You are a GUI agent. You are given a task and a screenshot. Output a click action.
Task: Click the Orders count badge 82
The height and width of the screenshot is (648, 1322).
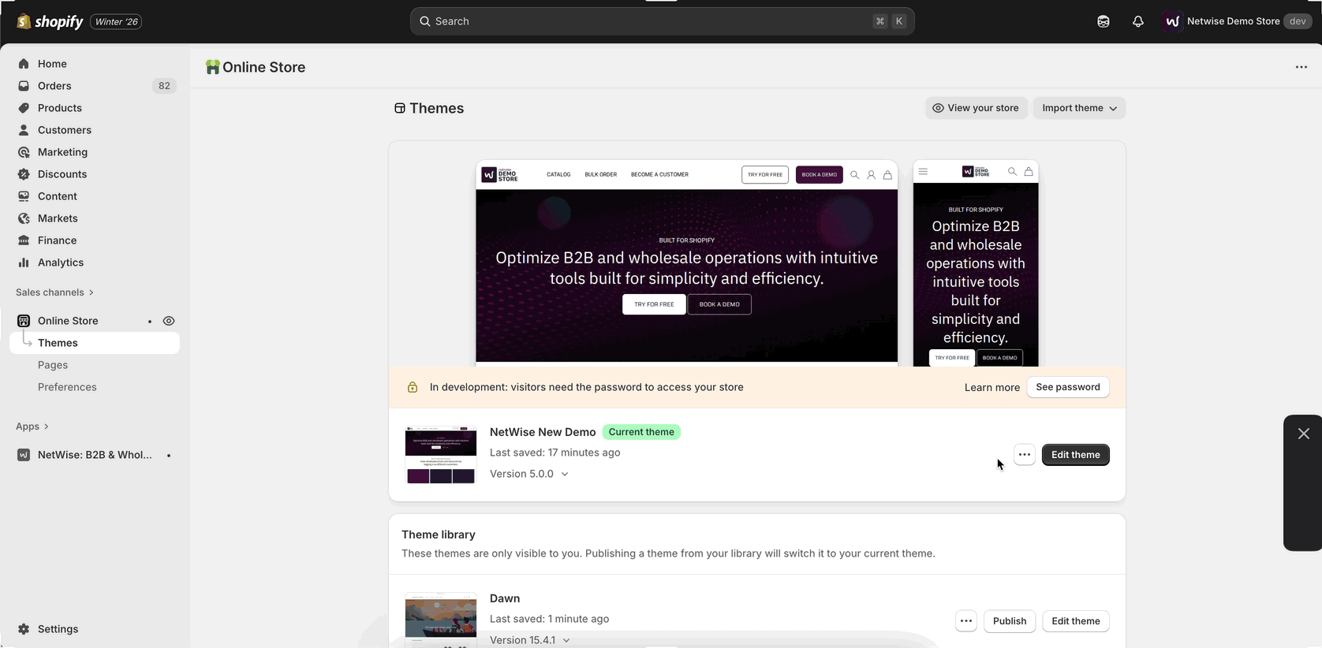point(164,86)
